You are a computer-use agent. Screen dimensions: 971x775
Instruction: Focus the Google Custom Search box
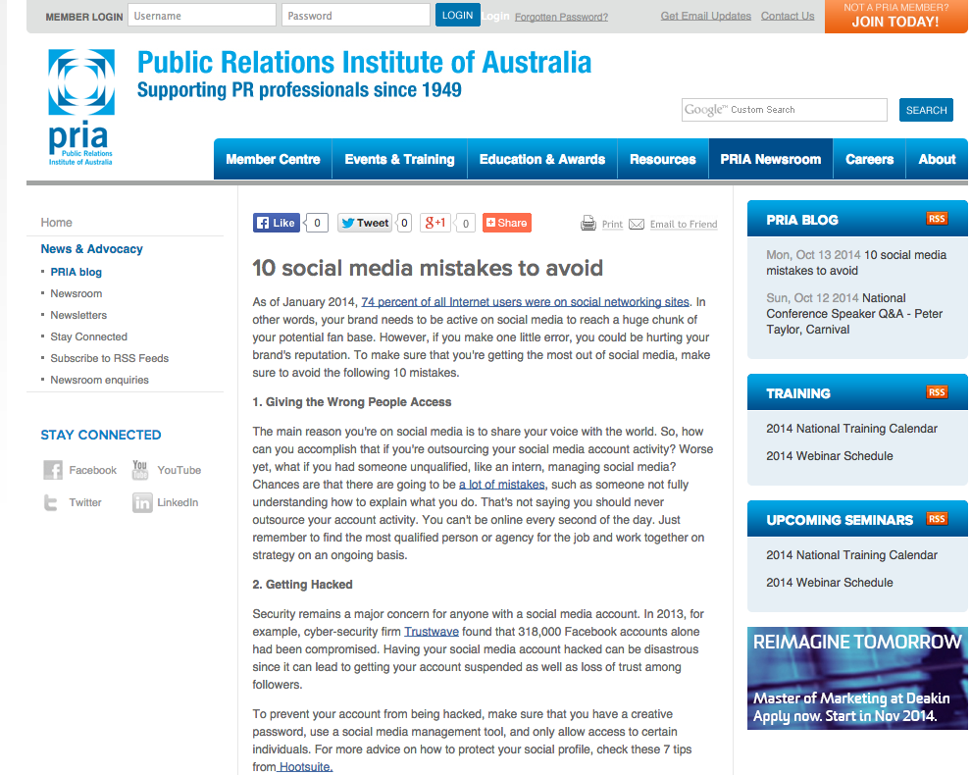click(784, 110)
